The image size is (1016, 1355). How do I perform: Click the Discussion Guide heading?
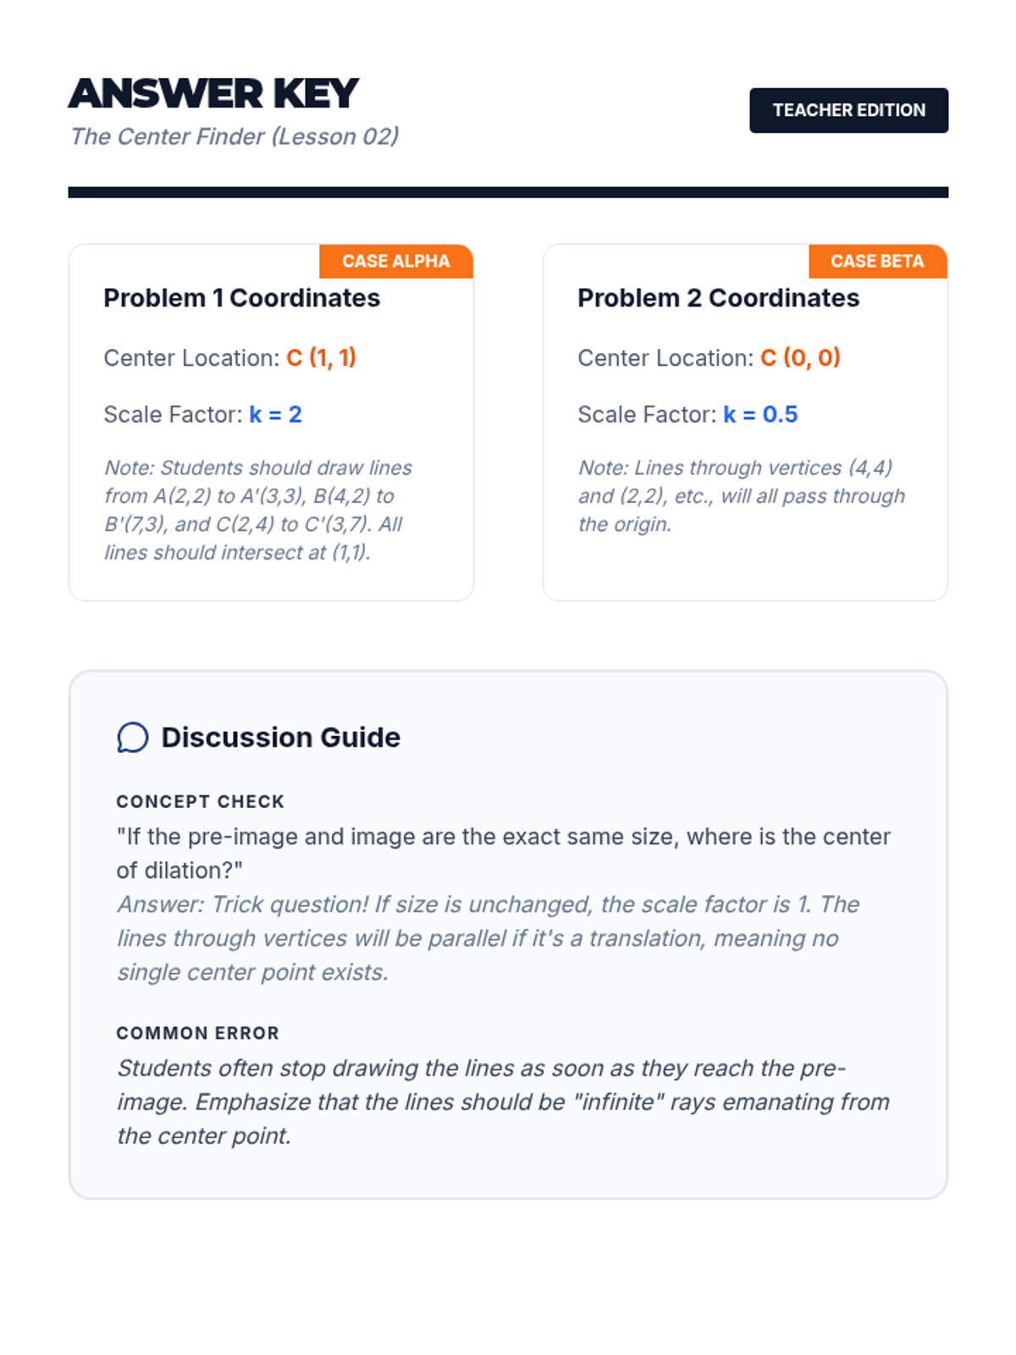[x=280, y=738]
